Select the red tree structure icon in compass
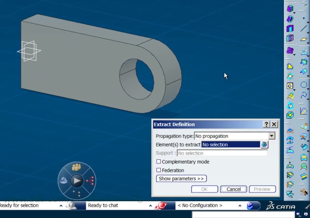This screenshot has width=310, height=218. click(90, 181)
